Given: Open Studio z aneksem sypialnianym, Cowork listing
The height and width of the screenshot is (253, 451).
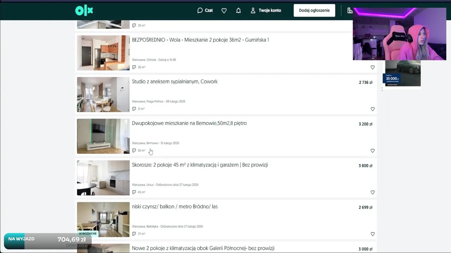Looking at the screenshot, I should [175, 82].
